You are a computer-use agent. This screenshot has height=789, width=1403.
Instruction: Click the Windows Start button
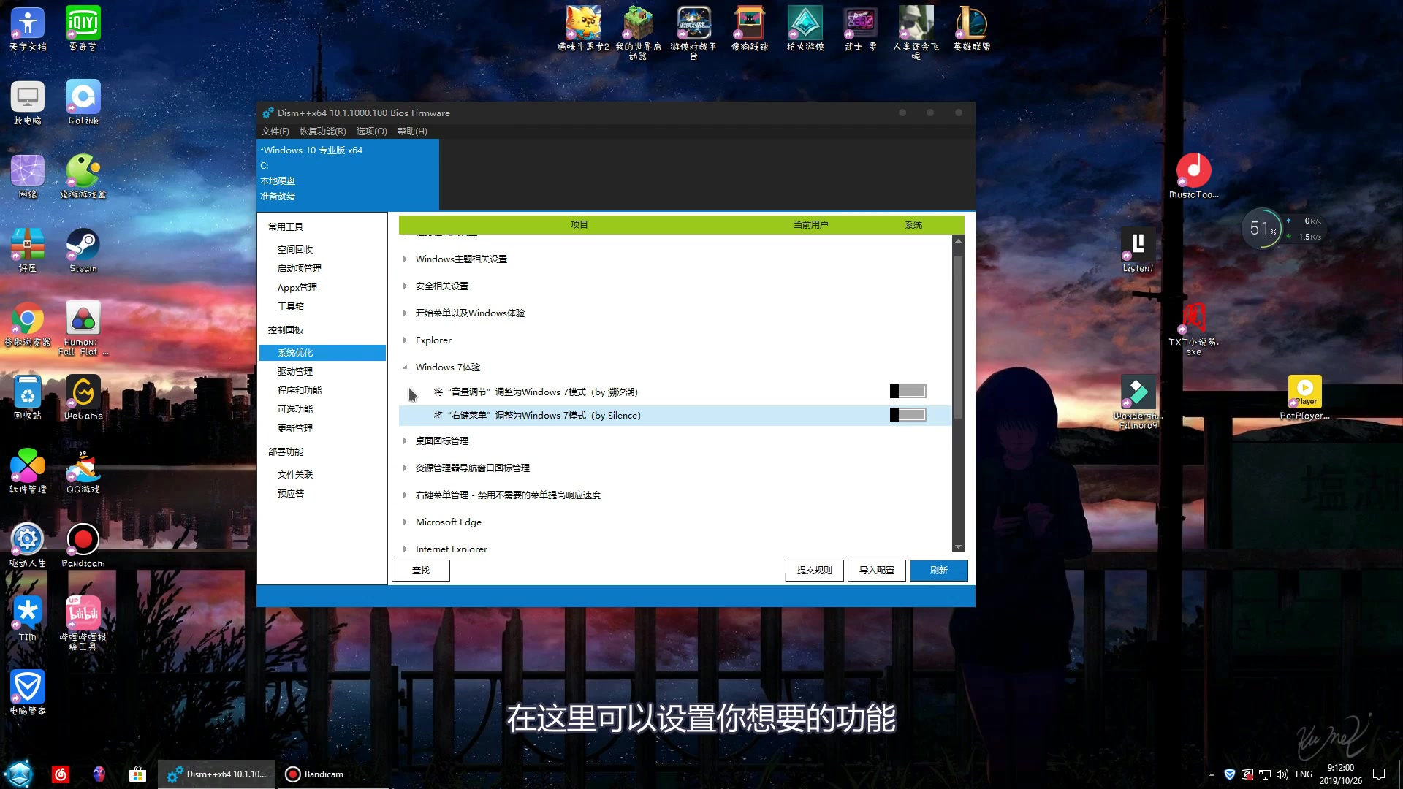(19, 774)
